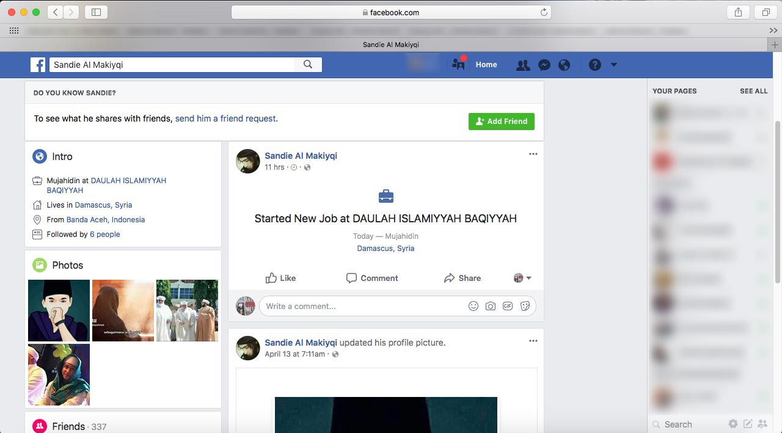Viewport: 782px width, 433px height.
Task: Open Friend Requests icon in navbar
Action: pyautogui.click(x=523, y=65)
